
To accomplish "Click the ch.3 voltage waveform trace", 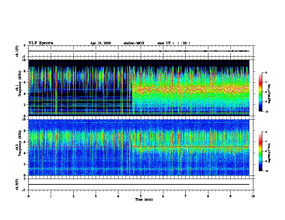I will point(139,184).
